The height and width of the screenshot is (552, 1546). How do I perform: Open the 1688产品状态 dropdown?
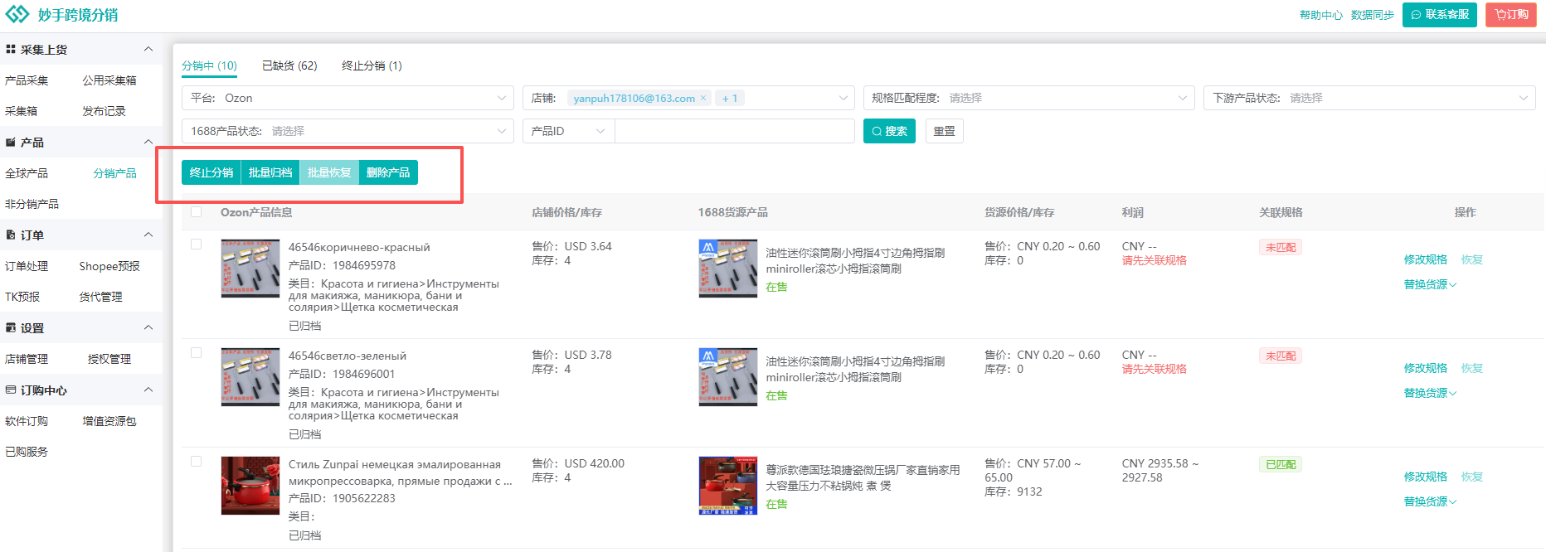(x=348, y=131)
